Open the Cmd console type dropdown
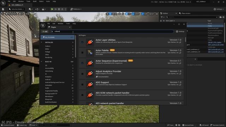The image size is (226, 127). click(x=33, y=125)
